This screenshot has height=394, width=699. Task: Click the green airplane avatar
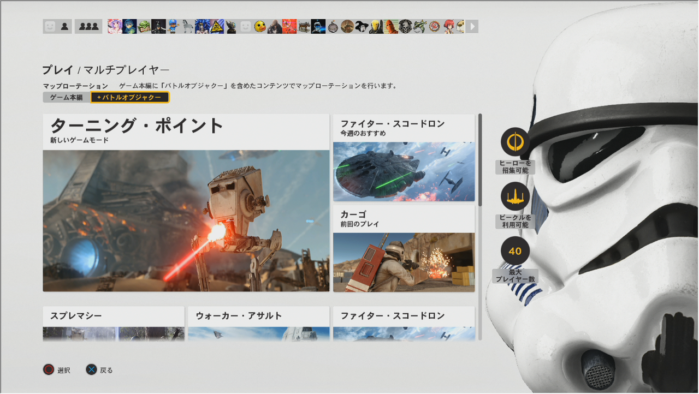pyautogui.click(x=419, y=26)
